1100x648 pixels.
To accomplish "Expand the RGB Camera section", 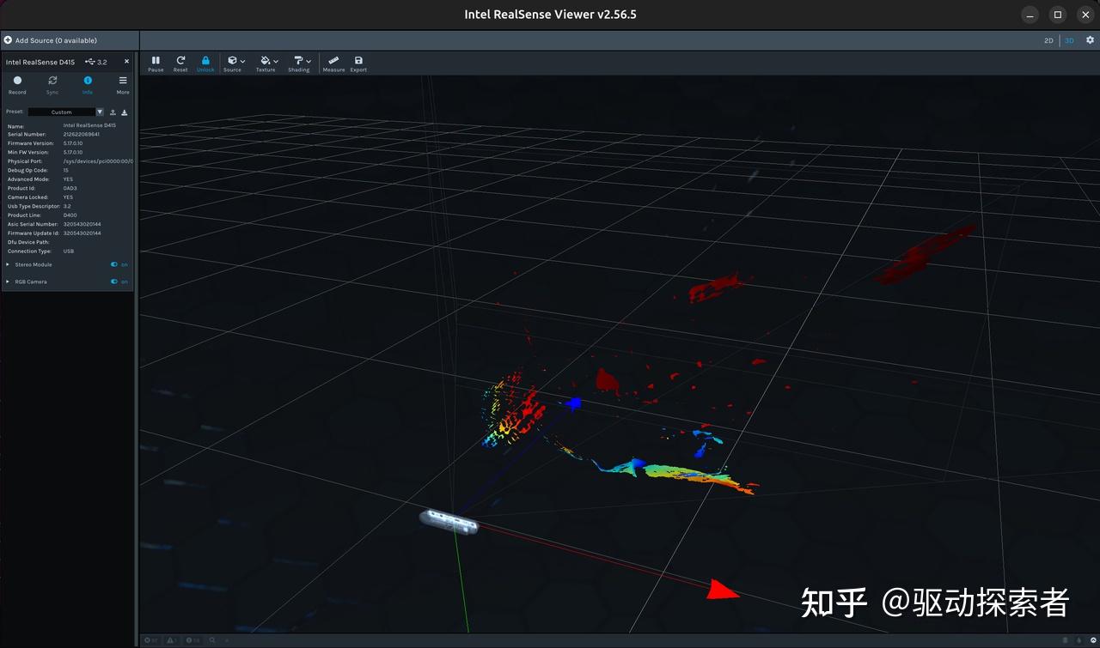I will pyautogui.click(x=8, y=282).
